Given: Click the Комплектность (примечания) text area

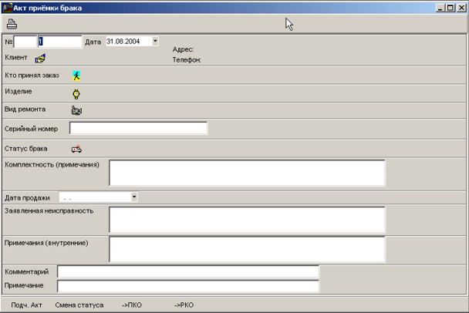Looking at the screenshot, I should pos(246,173).
